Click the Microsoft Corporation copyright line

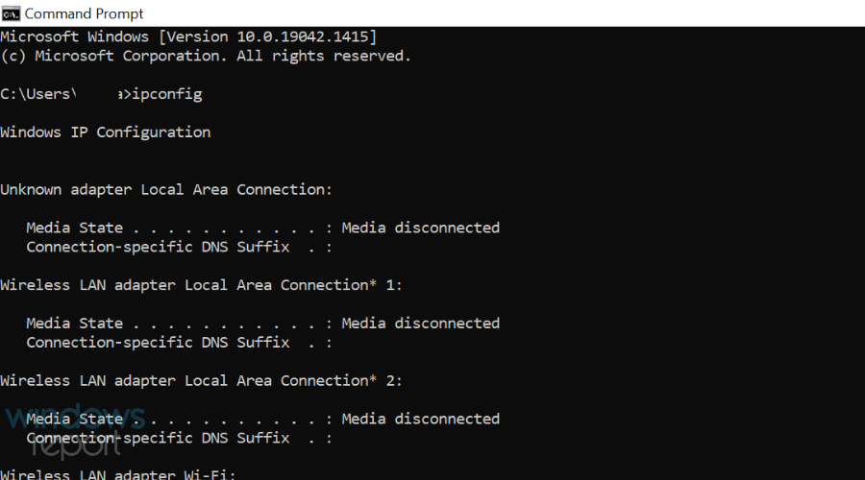tap(205, 56)
